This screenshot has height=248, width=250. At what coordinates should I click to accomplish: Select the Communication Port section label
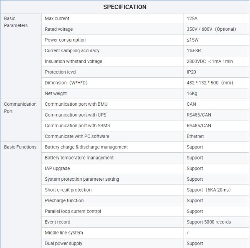tap(20, 108)
